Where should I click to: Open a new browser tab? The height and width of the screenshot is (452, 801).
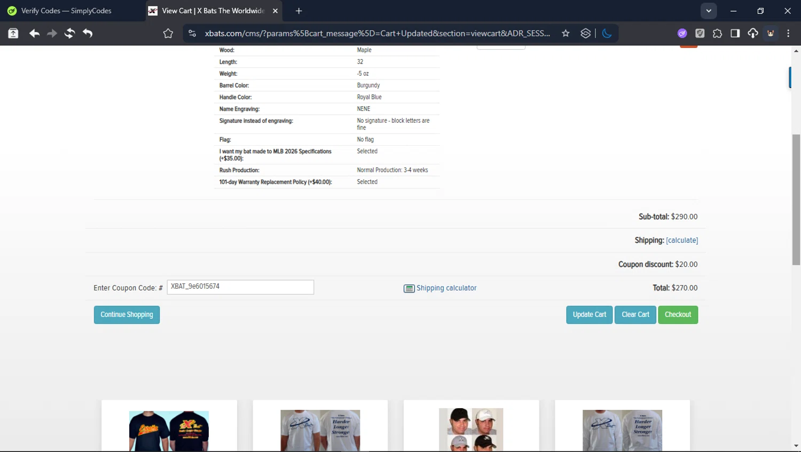coord(299,11)
